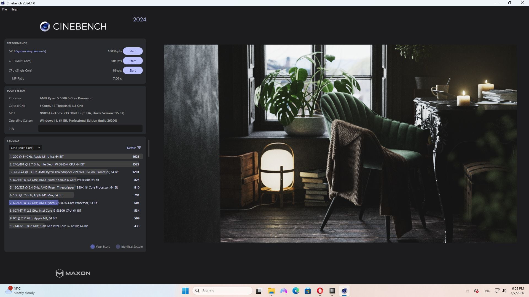
Task: Click the rendered room preview image
Action: pyautogui.click(x=340, y=143)
